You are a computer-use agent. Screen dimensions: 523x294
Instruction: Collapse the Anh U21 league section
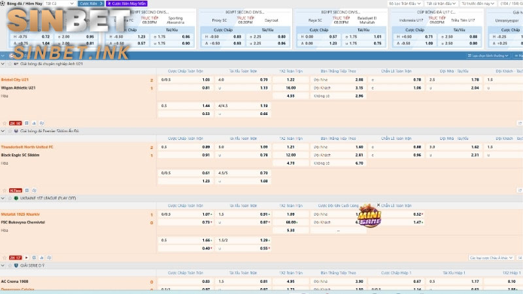[3, 63]
